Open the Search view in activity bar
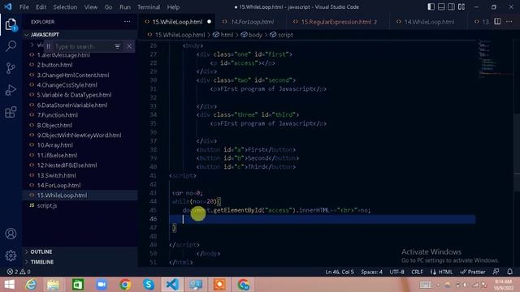 point(11,46)
